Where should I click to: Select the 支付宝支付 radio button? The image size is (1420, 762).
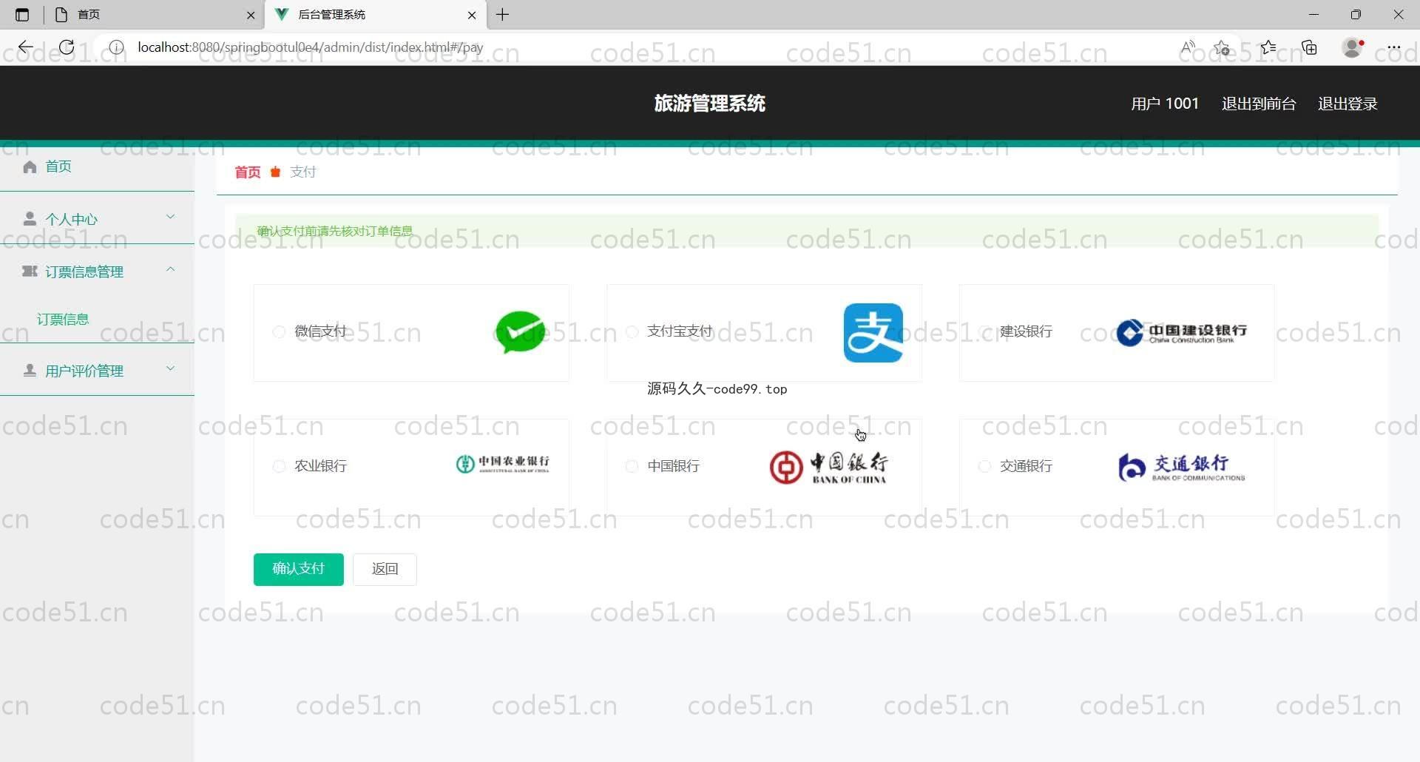click(x=632, y=332)
